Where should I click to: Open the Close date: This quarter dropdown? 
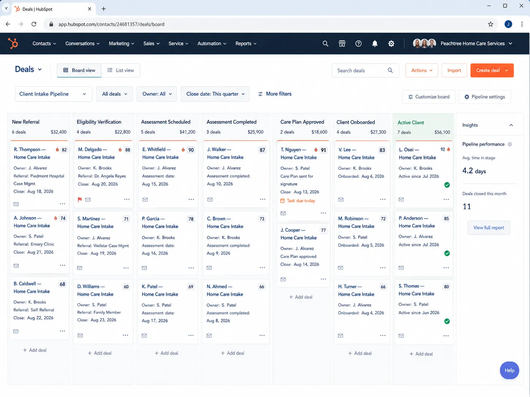(x=215, y=94)
